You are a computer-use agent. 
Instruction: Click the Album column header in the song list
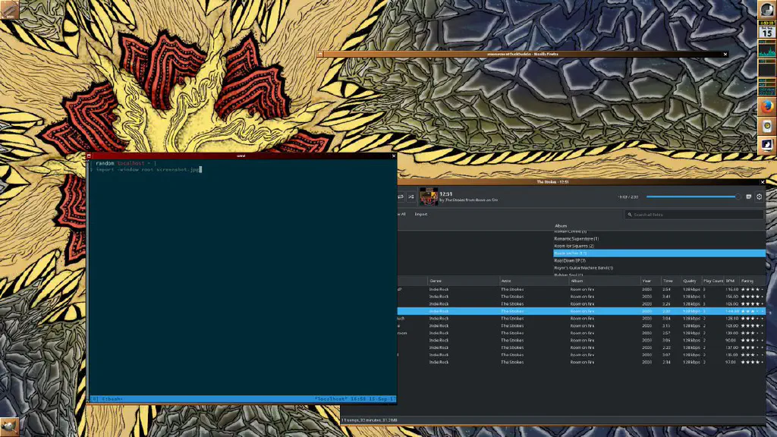pos(577,281)
